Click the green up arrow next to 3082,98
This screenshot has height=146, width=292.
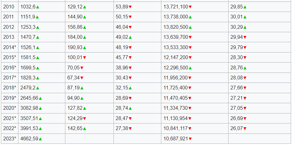point(40,108)
